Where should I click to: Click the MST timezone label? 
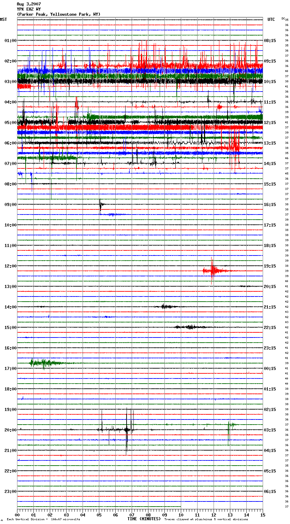(x=3, y=19)
